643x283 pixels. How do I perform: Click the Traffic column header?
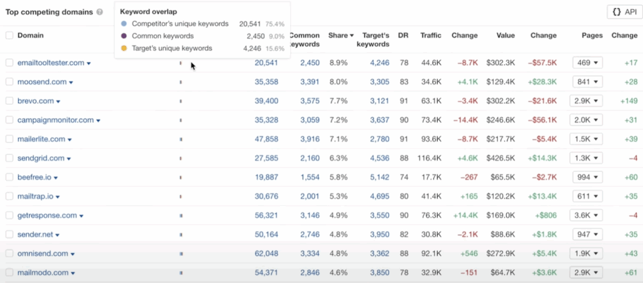[x=431, y=36]
